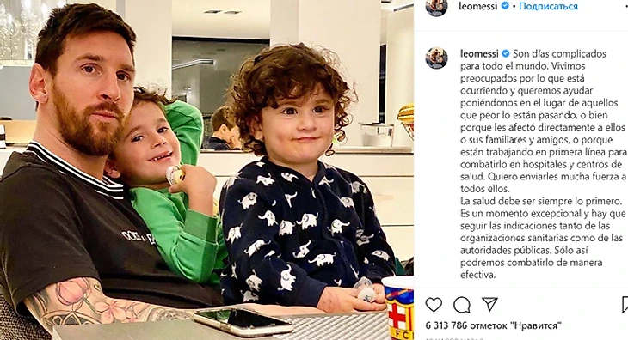Click the FC Barcelona cup in the photo
628x340 pixels.
pos(397,307)
